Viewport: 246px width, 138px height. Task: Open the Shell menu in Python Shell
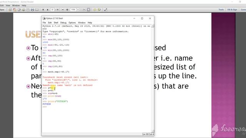[x=56, y=23]
